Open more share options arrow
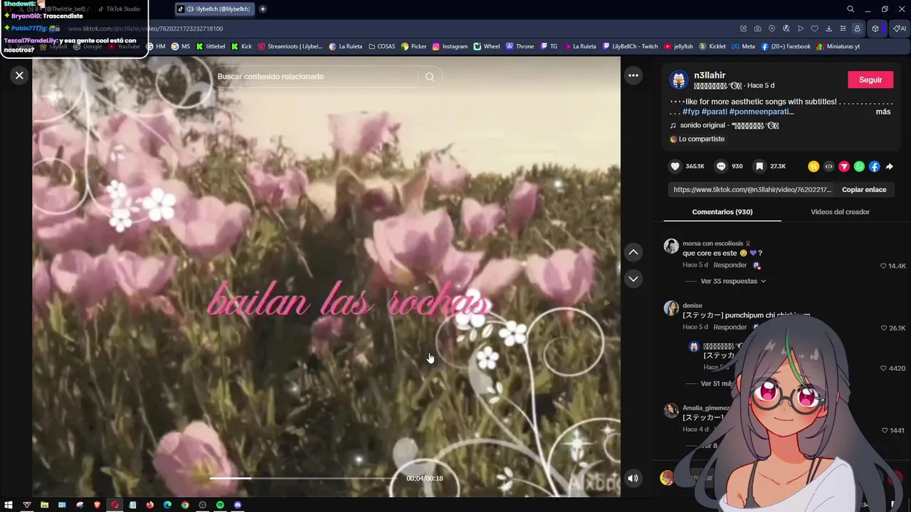911x512 pixels. [x=890, y=166]
